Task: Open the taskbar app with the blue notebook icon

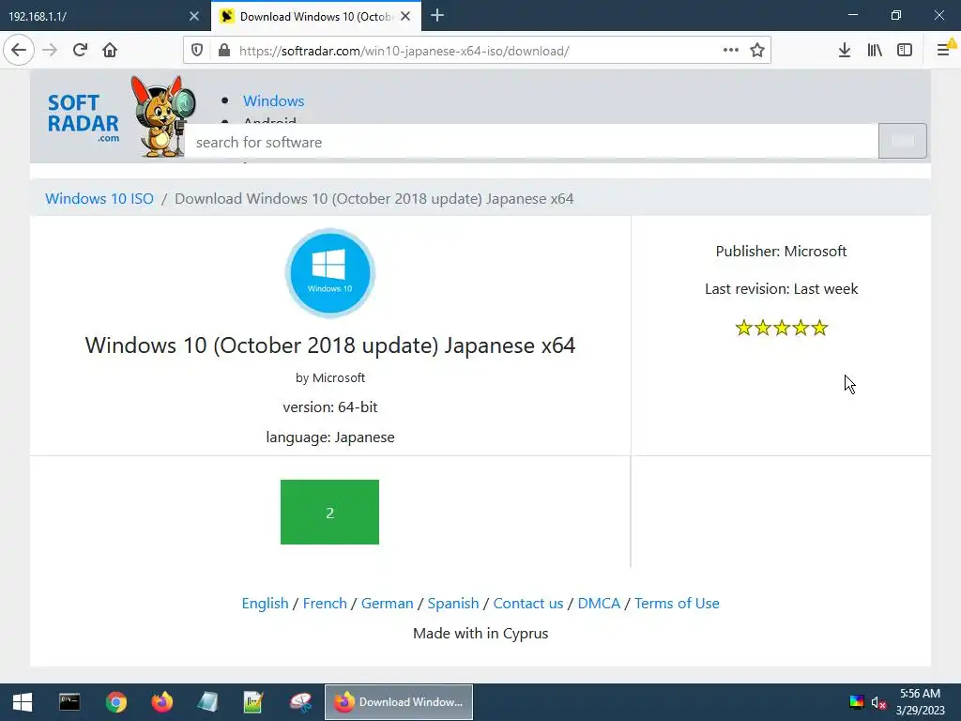Action: tap(207, 702)
